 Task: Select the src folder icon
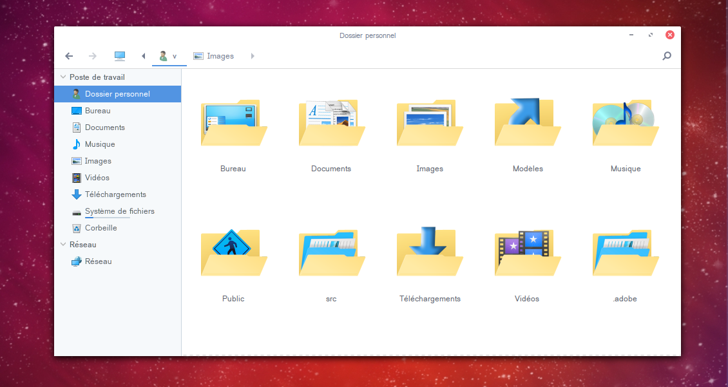click(332, 252)
